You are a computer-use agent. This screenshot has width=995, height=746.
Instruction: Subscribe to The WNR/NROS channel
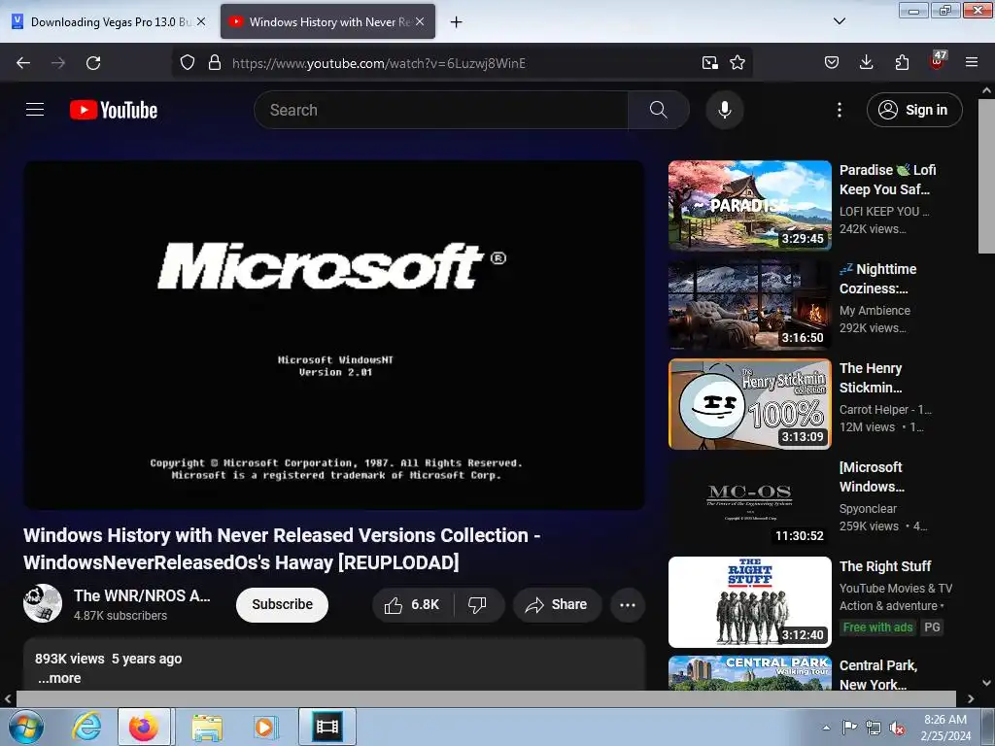click(x=282, y=604)
